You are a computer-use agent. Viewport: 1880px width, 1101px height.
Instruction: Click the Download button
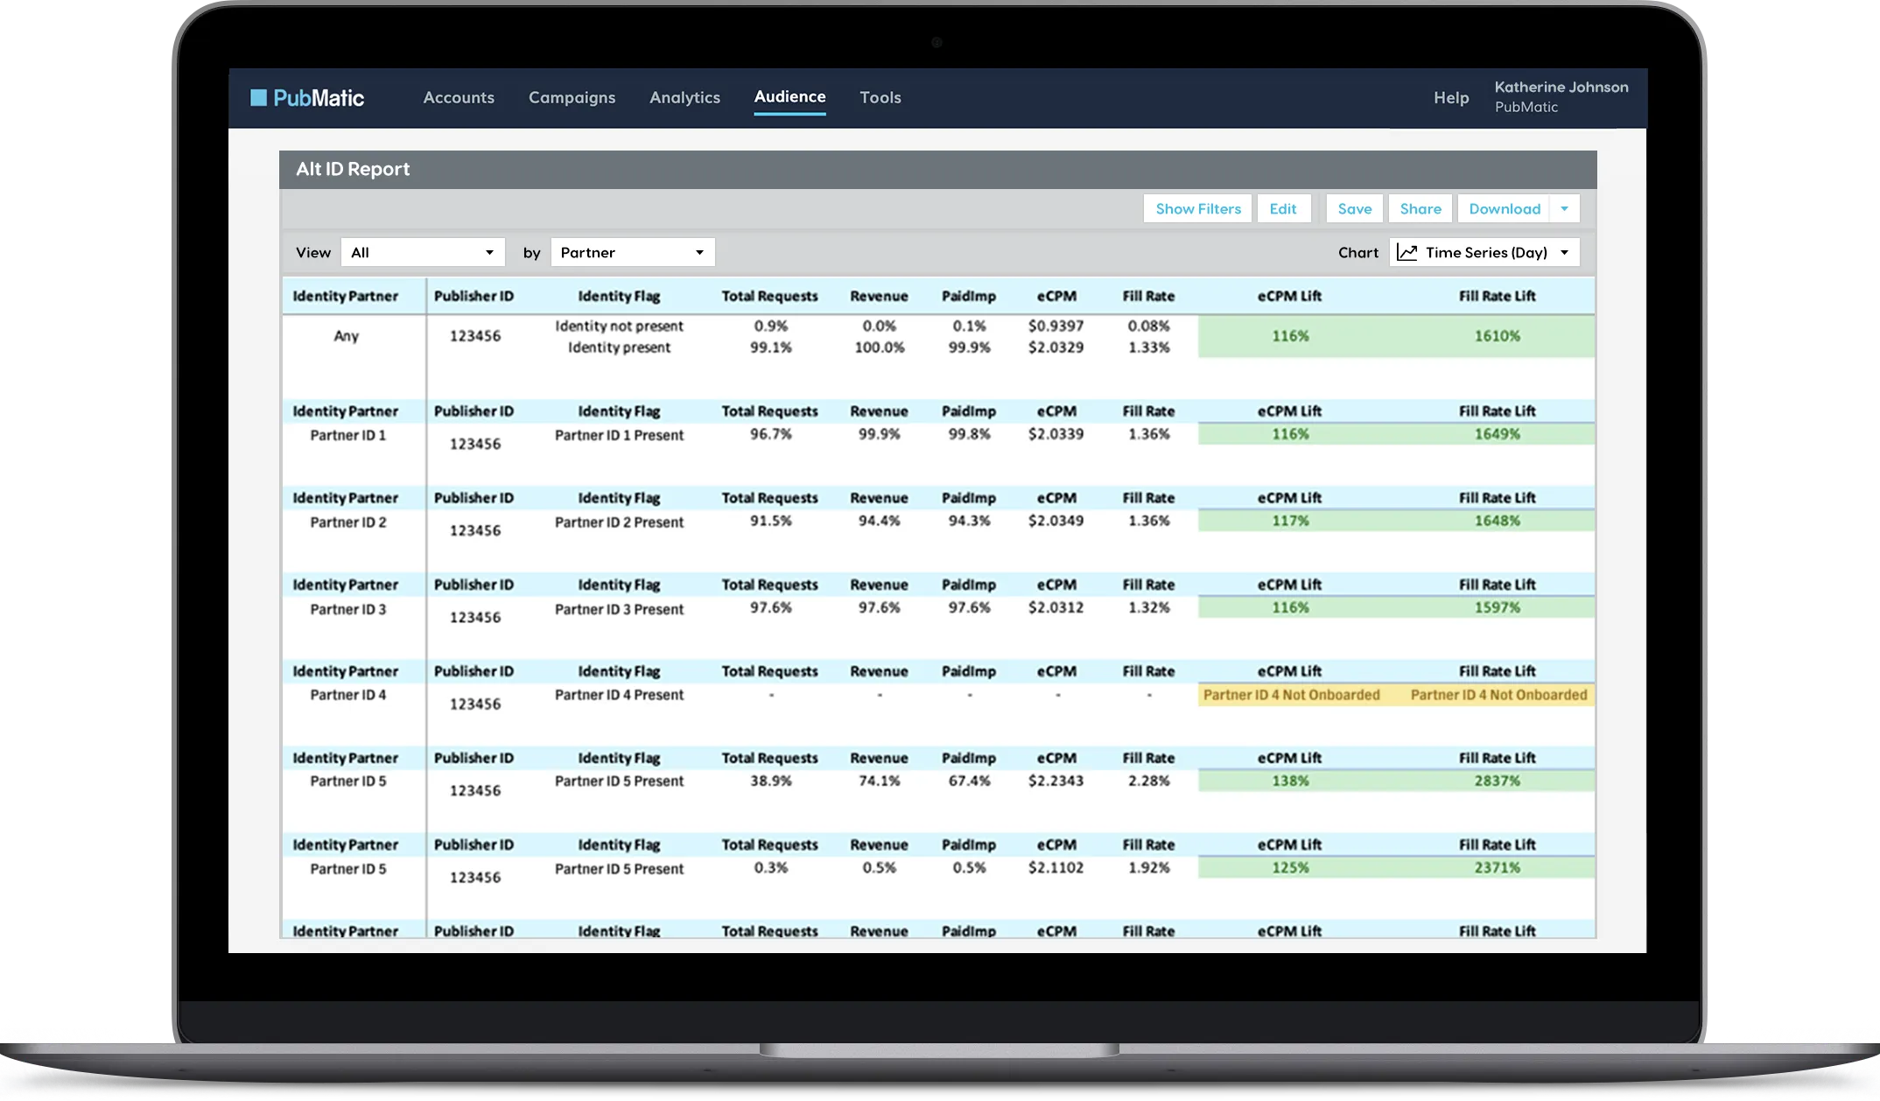coord(1504,208)
